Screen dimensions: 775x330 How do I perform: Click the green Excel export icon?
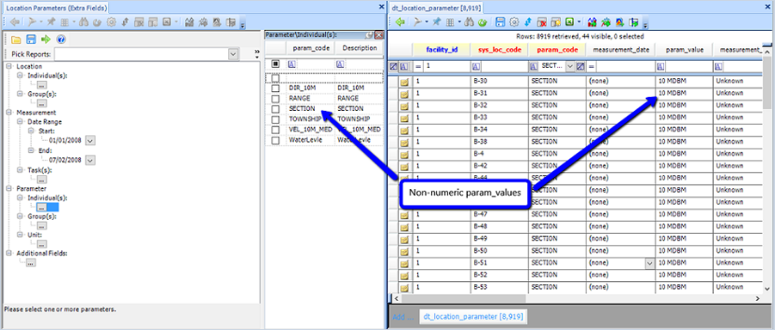pyautogui.click(x=570, y=21)
